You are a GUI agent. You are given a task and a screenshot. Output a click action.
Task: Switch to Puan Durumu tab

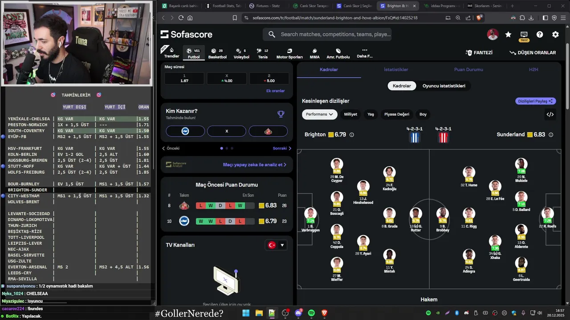[x=468, y=70]
